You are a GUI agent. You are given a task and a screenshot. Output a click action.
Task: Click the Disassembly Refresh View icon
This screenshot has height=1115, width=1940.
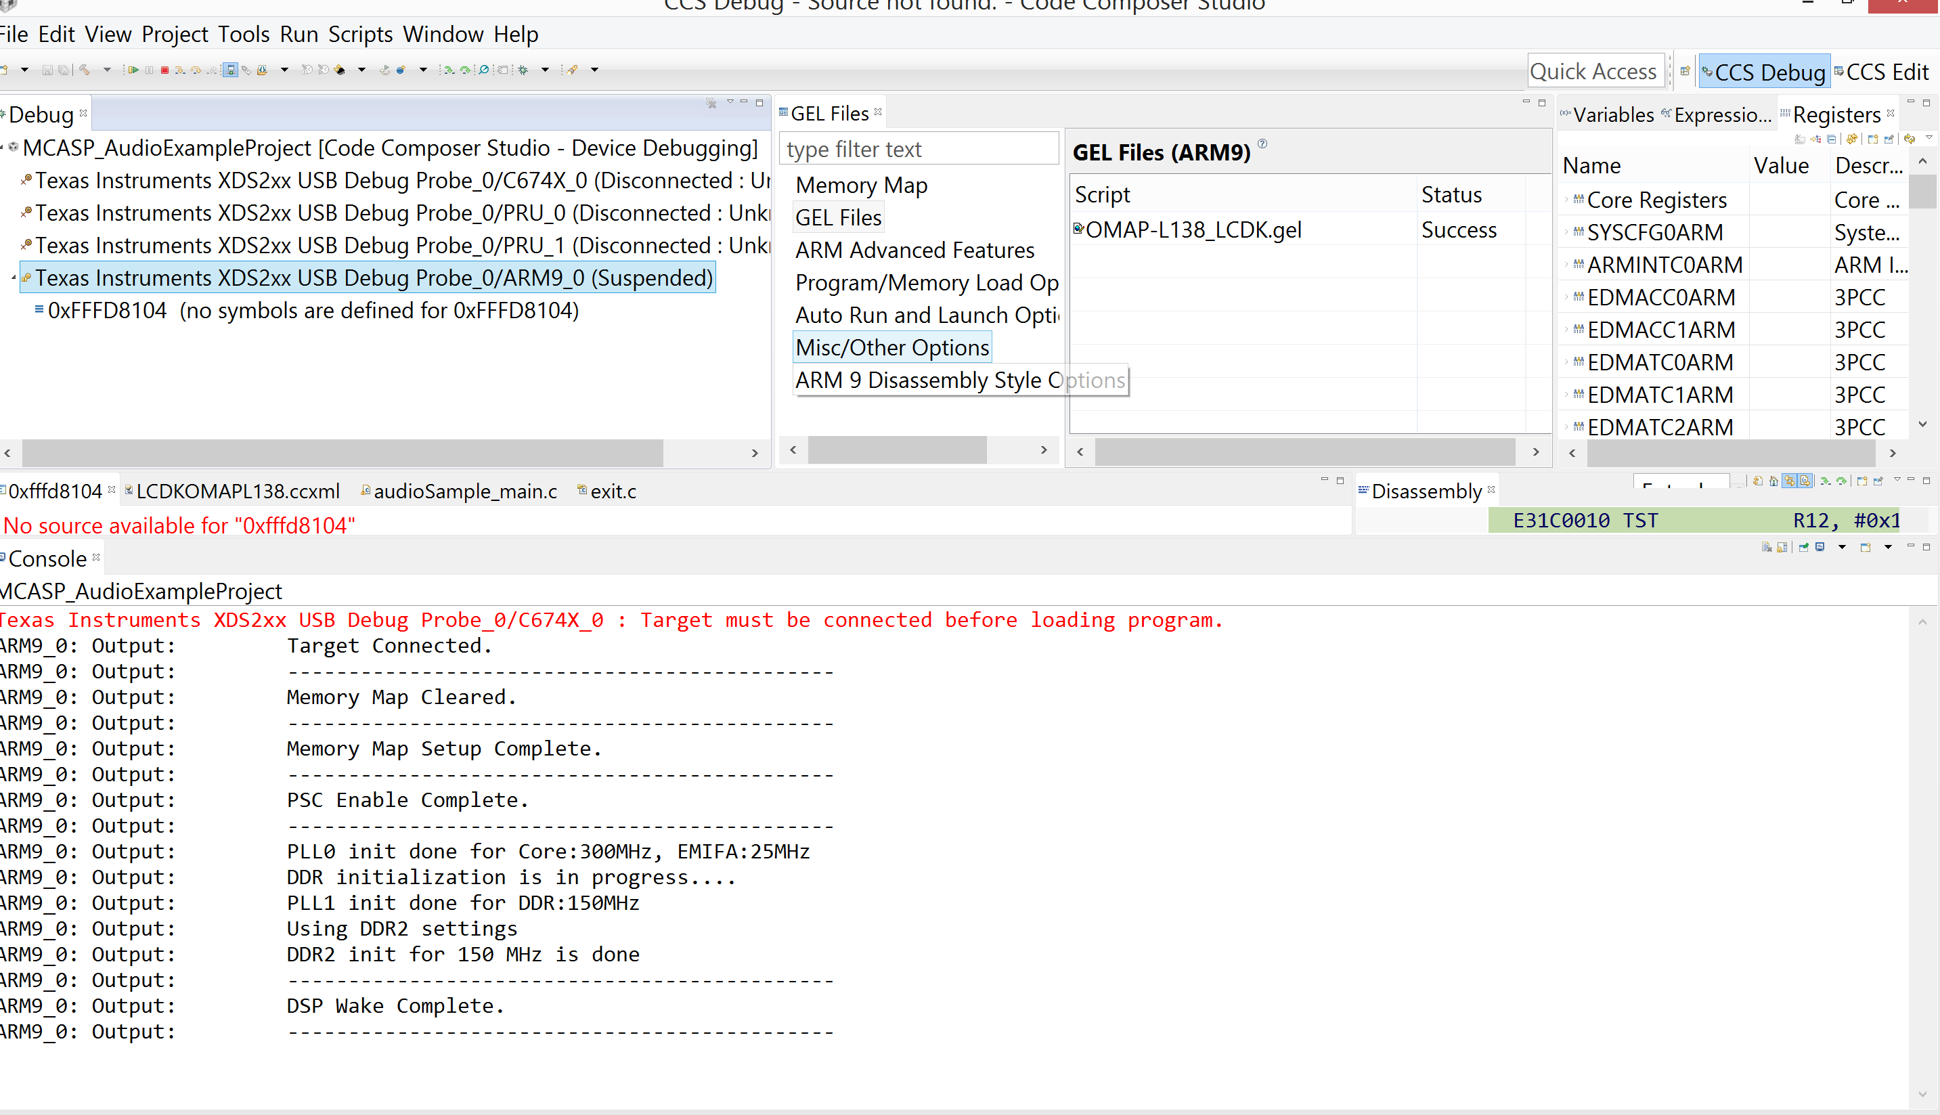click(x=1759, y=481)
